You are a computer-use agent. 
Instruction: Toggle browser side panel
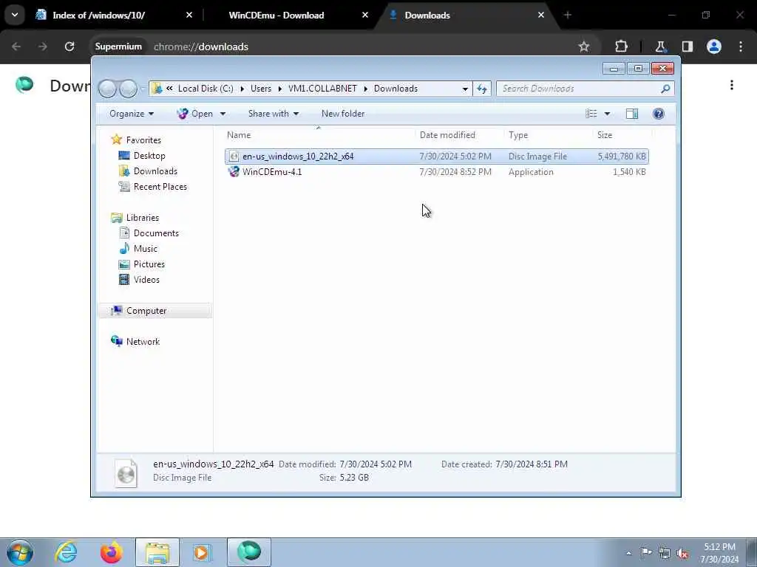point(687,47)
